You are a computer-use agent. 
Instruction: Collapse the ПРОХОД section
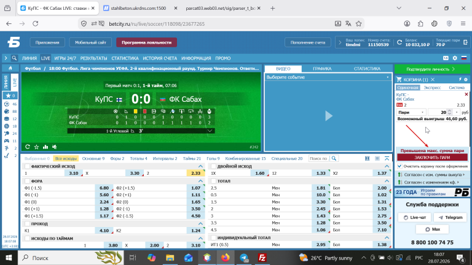click(200, 223)
